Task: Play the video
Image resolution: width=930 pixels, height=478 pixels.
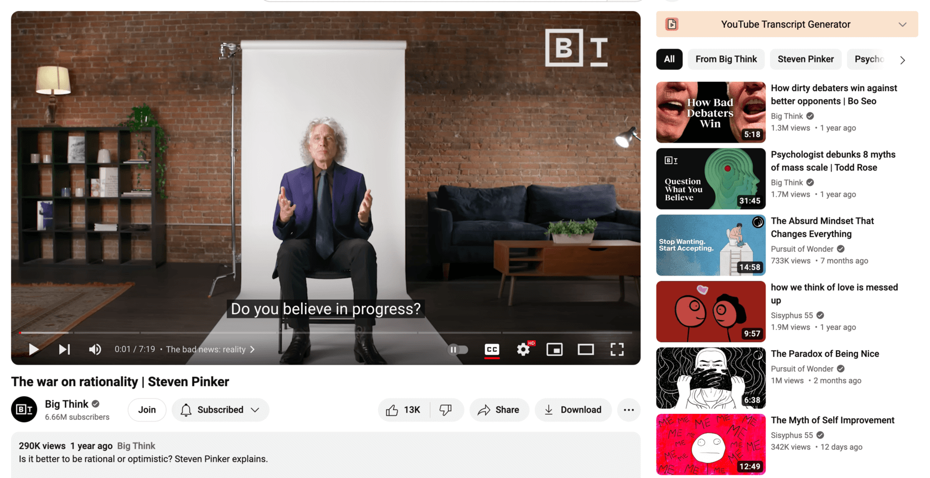Action: tap(33, 350)
